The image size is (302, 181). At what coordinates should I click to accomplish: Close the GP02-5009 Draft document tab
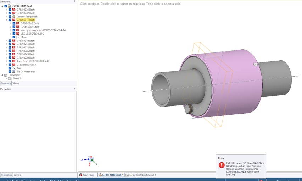pyautogui.click(x=123, y=175)
